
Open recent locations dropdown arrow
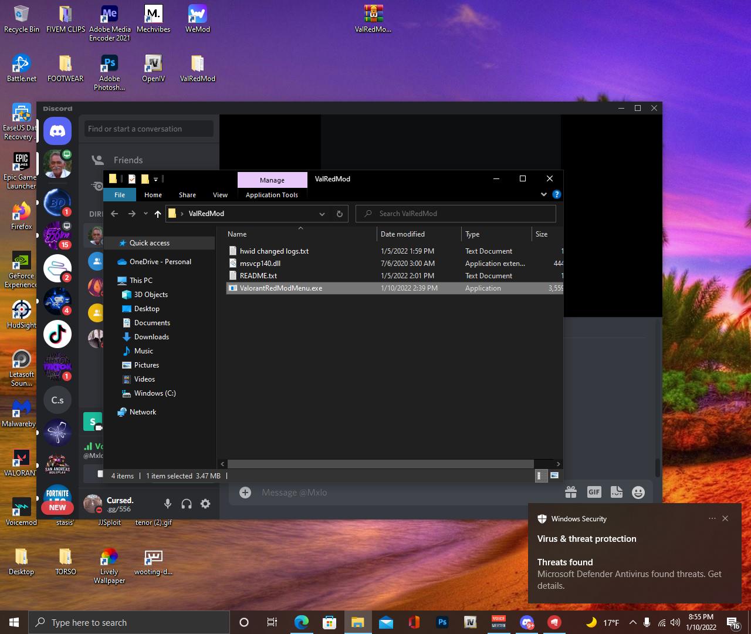coord(146,214)
